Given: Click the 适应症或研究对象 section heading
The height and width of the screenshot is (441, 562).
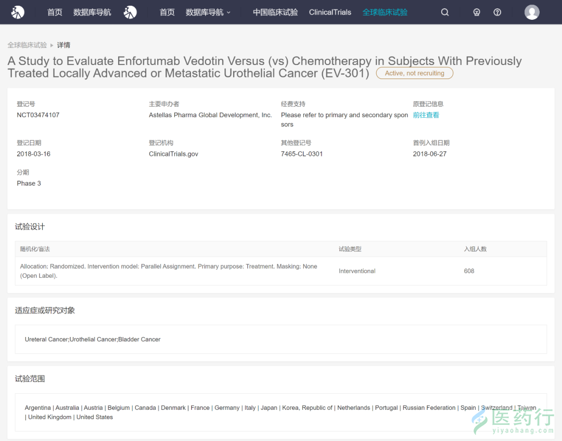Looking at the screenshot, I should tap(45, 310).
